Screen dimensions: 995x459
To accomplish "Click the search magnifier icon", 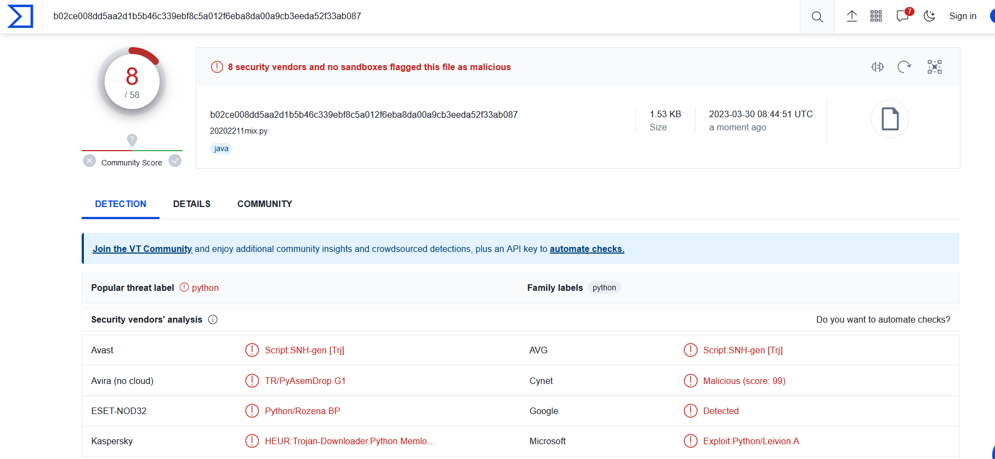I will coord(817,16).
